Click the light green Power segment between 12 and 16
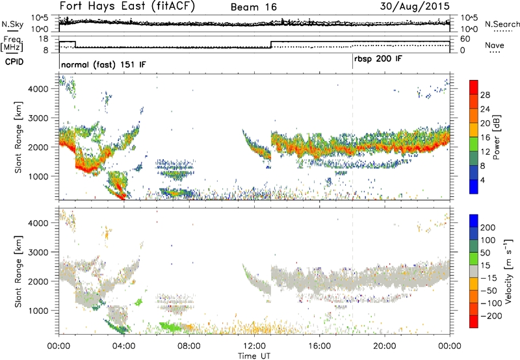Image resolution: width=520 pixels, height=360 pixels. [x=474, y=144]
